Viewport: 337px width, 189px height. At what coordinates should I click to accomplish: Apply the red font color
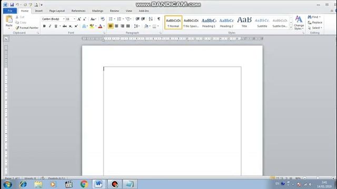(x=100, y=26)
